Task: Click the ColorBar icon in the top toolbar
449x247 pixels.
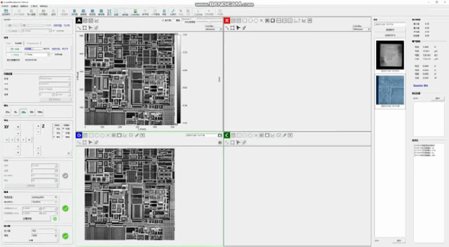Action: [135, 12]
